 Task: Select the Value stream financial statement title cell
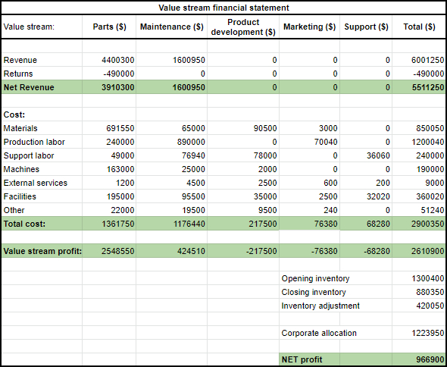pyautogui.click(x=223, y=8)
